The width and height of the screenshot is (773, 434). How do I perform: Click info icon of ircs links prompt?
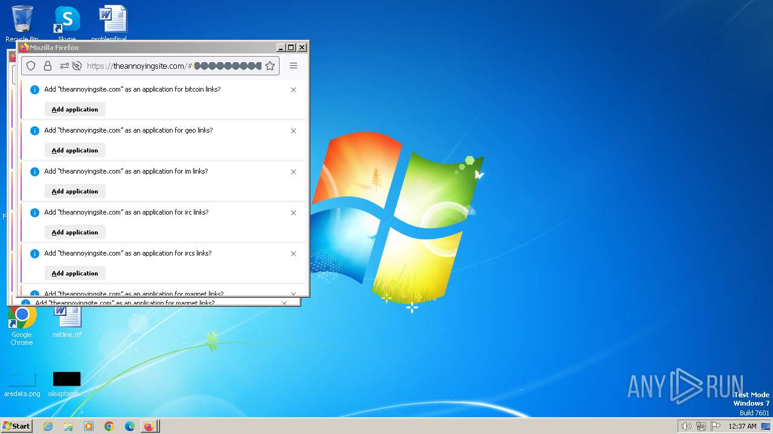click(x=34, y=254)
